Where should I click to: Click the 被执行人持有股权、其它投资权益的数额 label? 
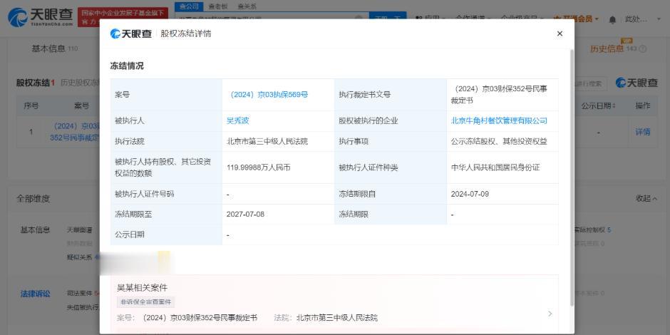163,167
